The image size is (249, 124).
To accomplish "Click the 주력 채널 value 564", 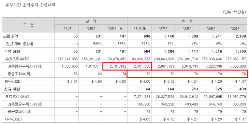I will [147, 51].
